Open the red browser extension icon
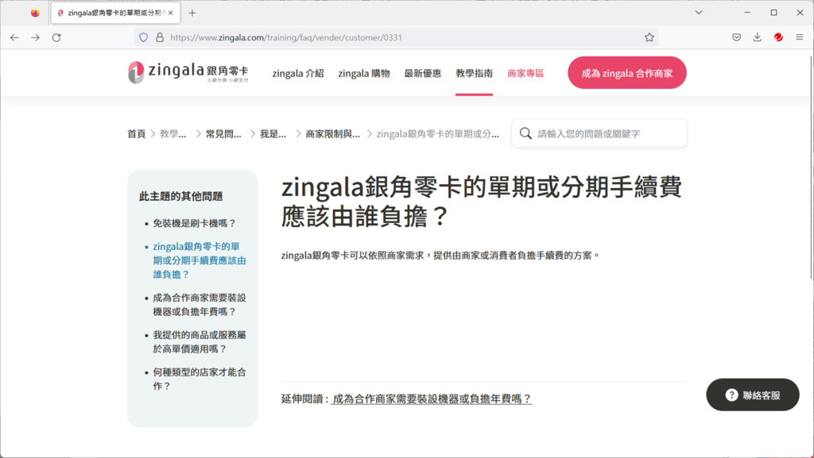The image size is (814, 458). [x=778, y=37]
